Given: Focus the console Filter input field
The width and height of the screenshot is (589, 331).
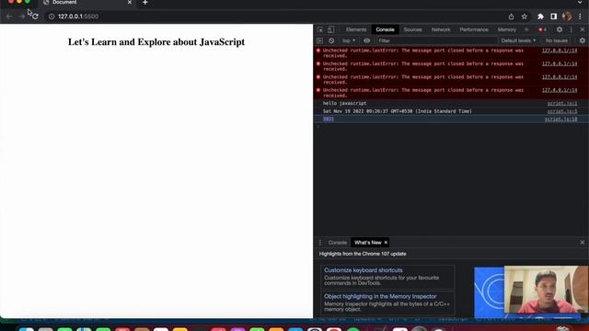Looking at the screenshot, I should [x=437, y=40].
